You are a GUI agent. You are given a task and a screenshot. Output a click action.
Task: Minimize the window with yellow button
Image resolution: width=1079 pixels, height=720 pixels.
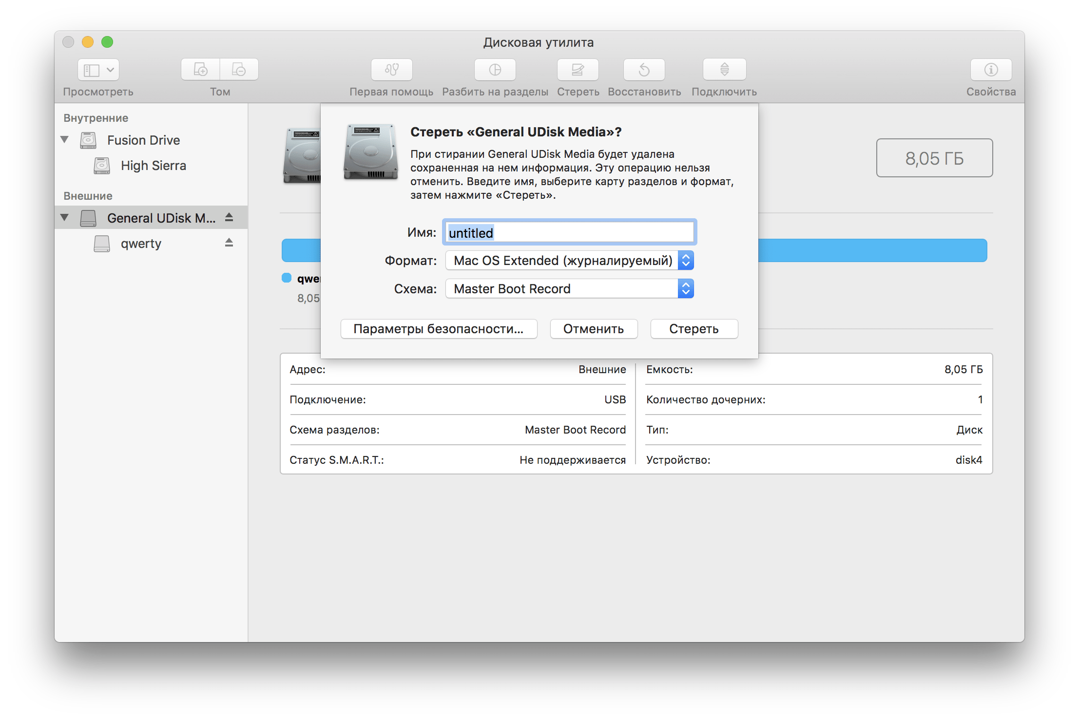tap(88, 42)
